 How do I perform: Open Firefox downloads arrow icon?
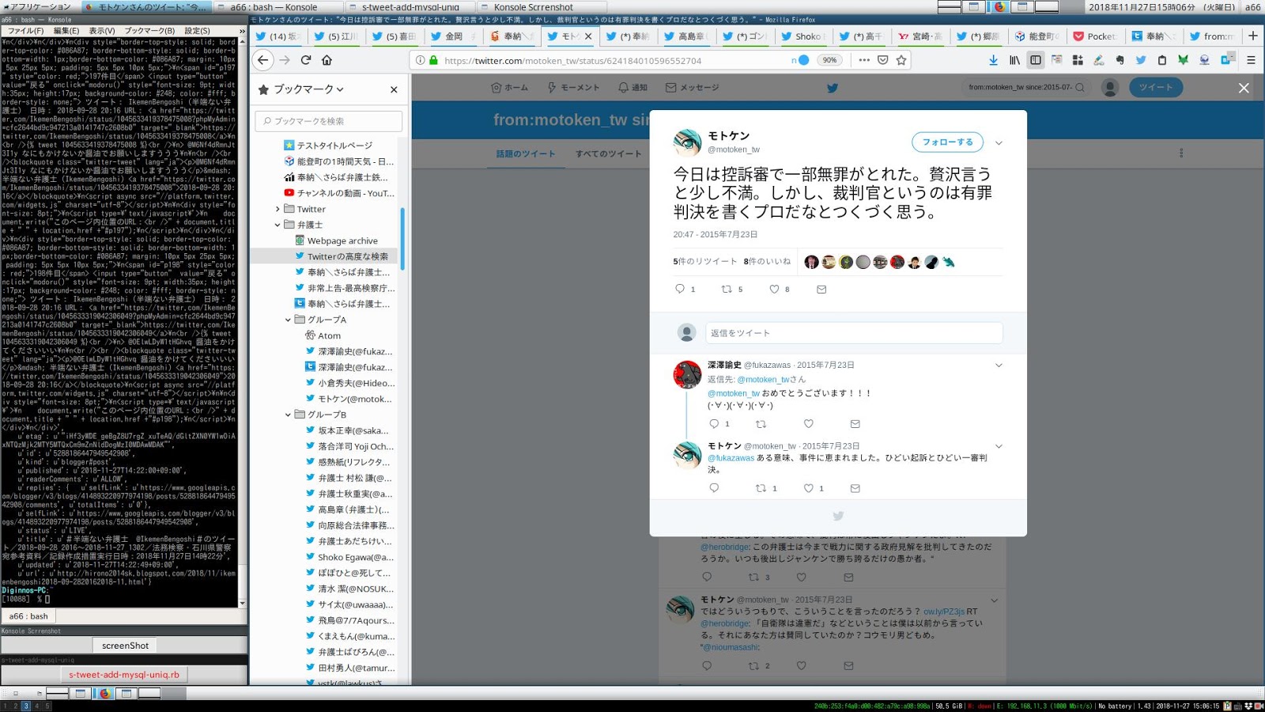(x=994, y=60)
